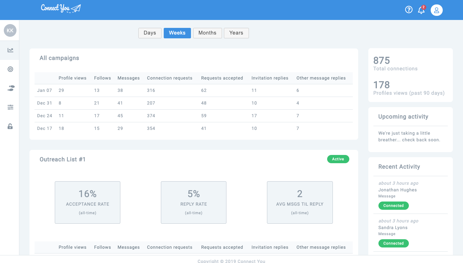Screen dimensions: 463x263
Task: Click Other message replies header in All campaigns
Action: point(321,78)
